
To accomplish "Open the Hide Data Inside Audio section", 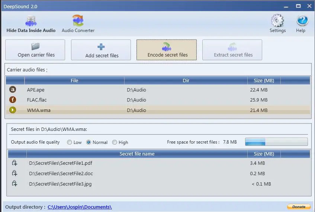I will click(31, 24).
